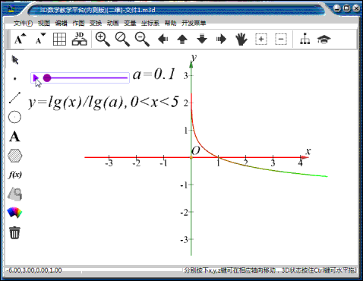Click the zoom in magnifier

tap(103, 39)
